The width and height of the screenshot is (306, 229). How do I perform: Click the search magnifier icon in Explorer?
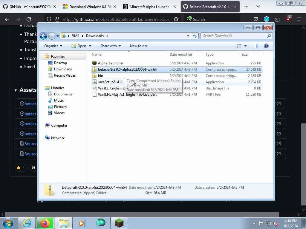click(269, 36)
